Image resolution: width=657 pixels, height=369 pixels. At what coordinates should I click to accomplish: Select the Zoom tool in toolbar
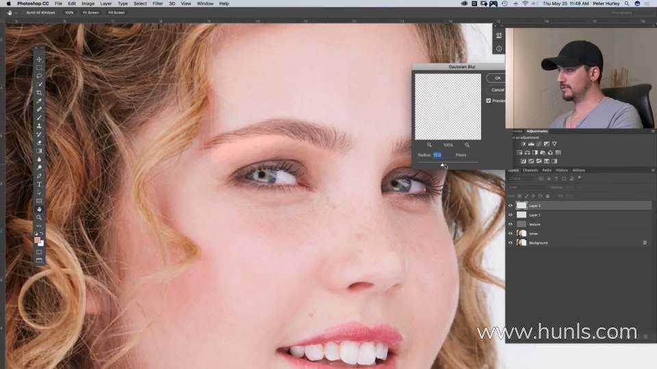(x=39, y=217)
